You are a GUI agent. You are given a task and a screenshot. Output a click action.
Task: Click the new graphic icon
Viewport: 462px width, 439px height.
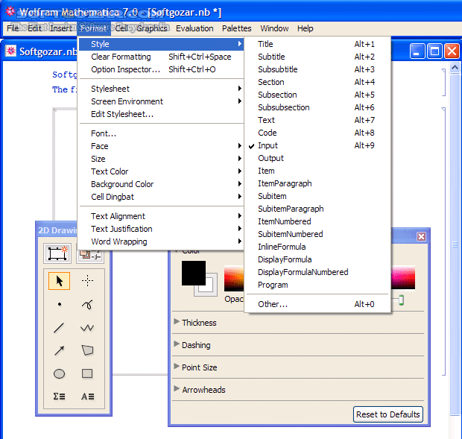57,253
